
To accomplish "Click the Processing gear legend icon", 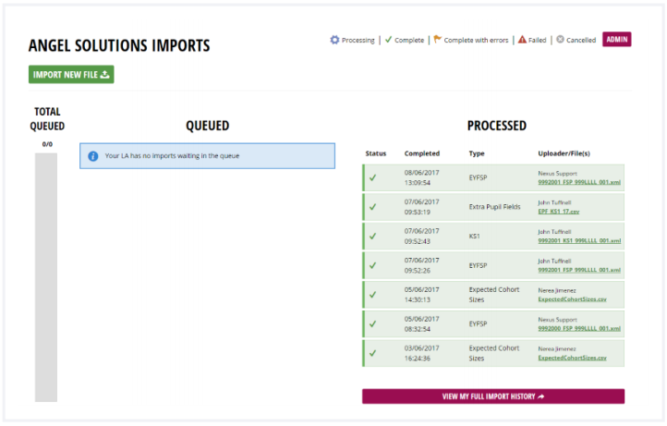I will [334, 40].
